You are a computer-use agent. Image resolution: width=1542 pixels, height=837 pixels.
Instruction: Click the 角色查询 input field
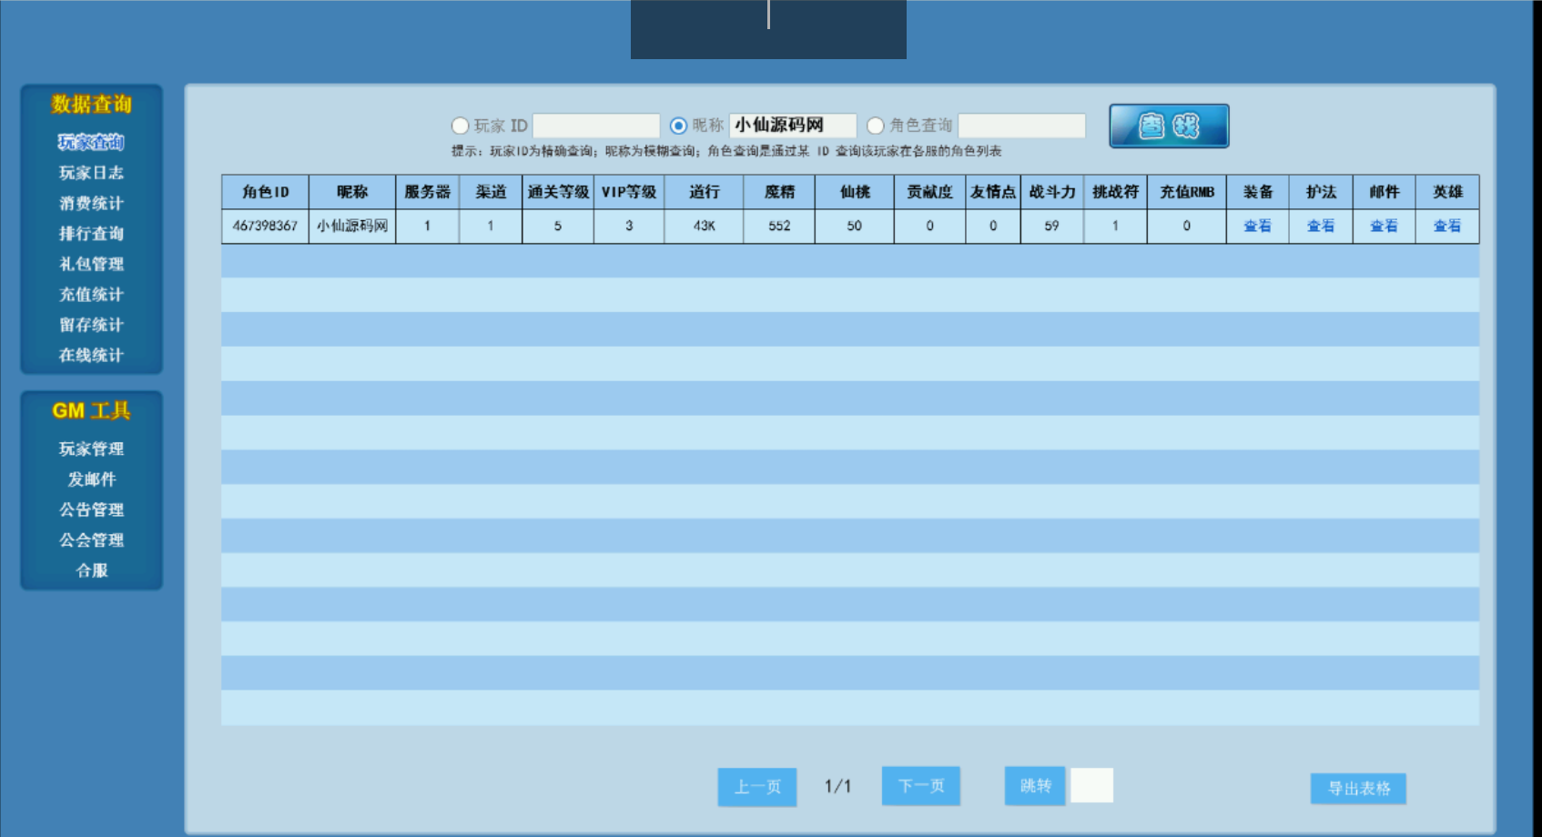pyautogui.click(x=1022, y=126)
